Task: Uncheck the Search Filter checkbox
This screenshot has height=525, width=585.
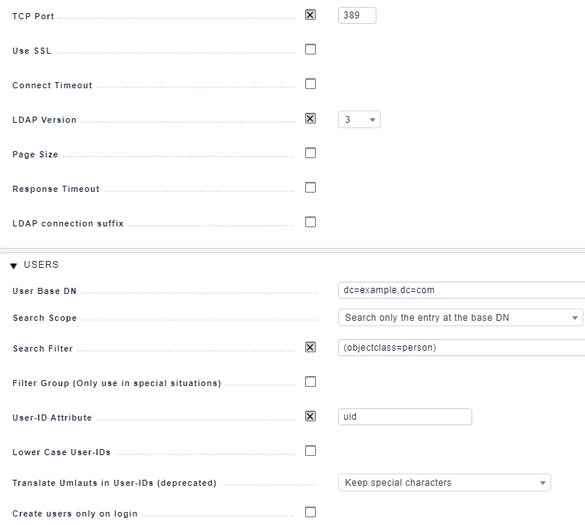Action: click(311, 347)
